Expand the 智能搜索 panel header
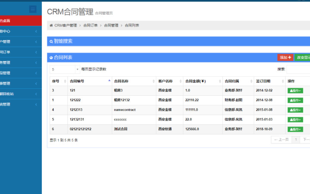Image resolution: width=310 pixels, height=194 pixels. click(179, 41)
